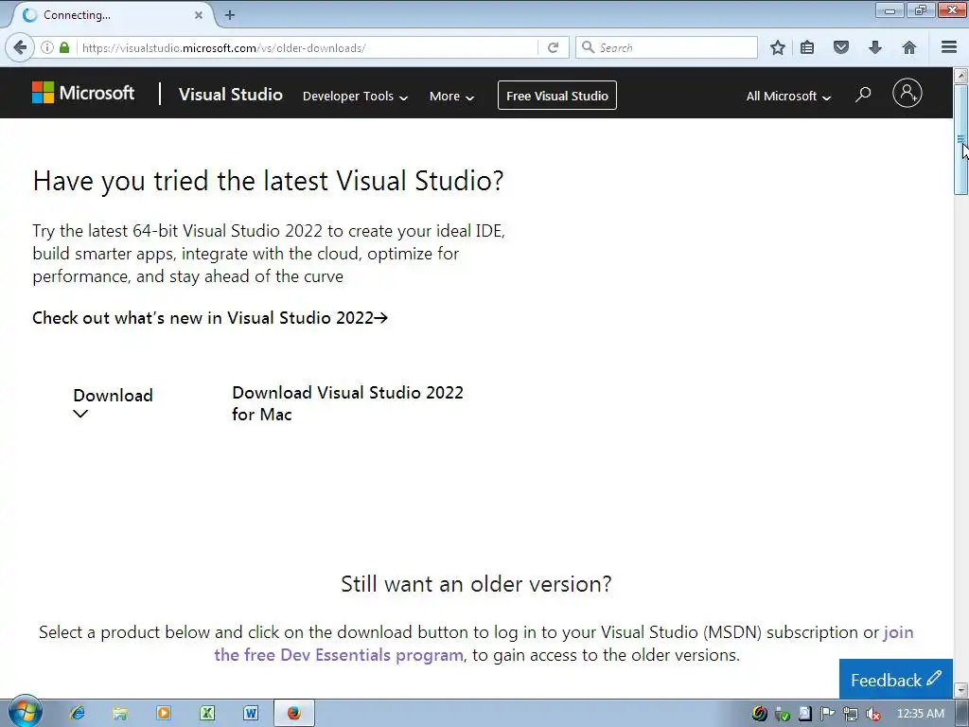The width and height of the screenshot is (969, 727).
Task: Save the page with the Pocket icon
Action: click(841, 47)
